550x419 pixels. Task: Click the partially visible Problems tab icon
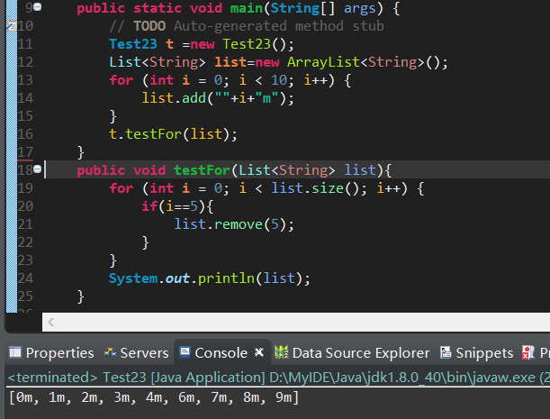(x=527, y=352)
